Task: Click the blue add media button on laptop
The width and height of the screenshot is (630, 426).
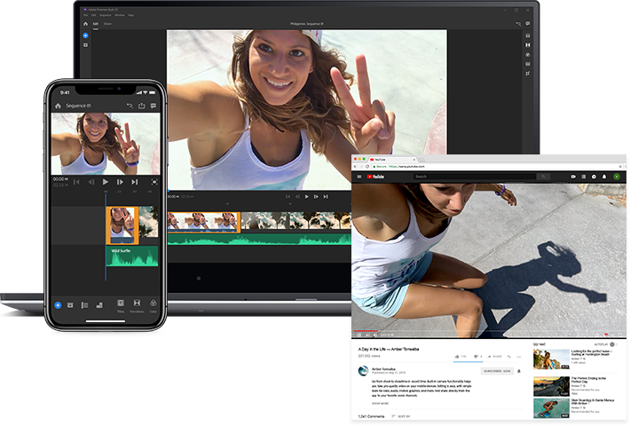Action: click(85, 35)
